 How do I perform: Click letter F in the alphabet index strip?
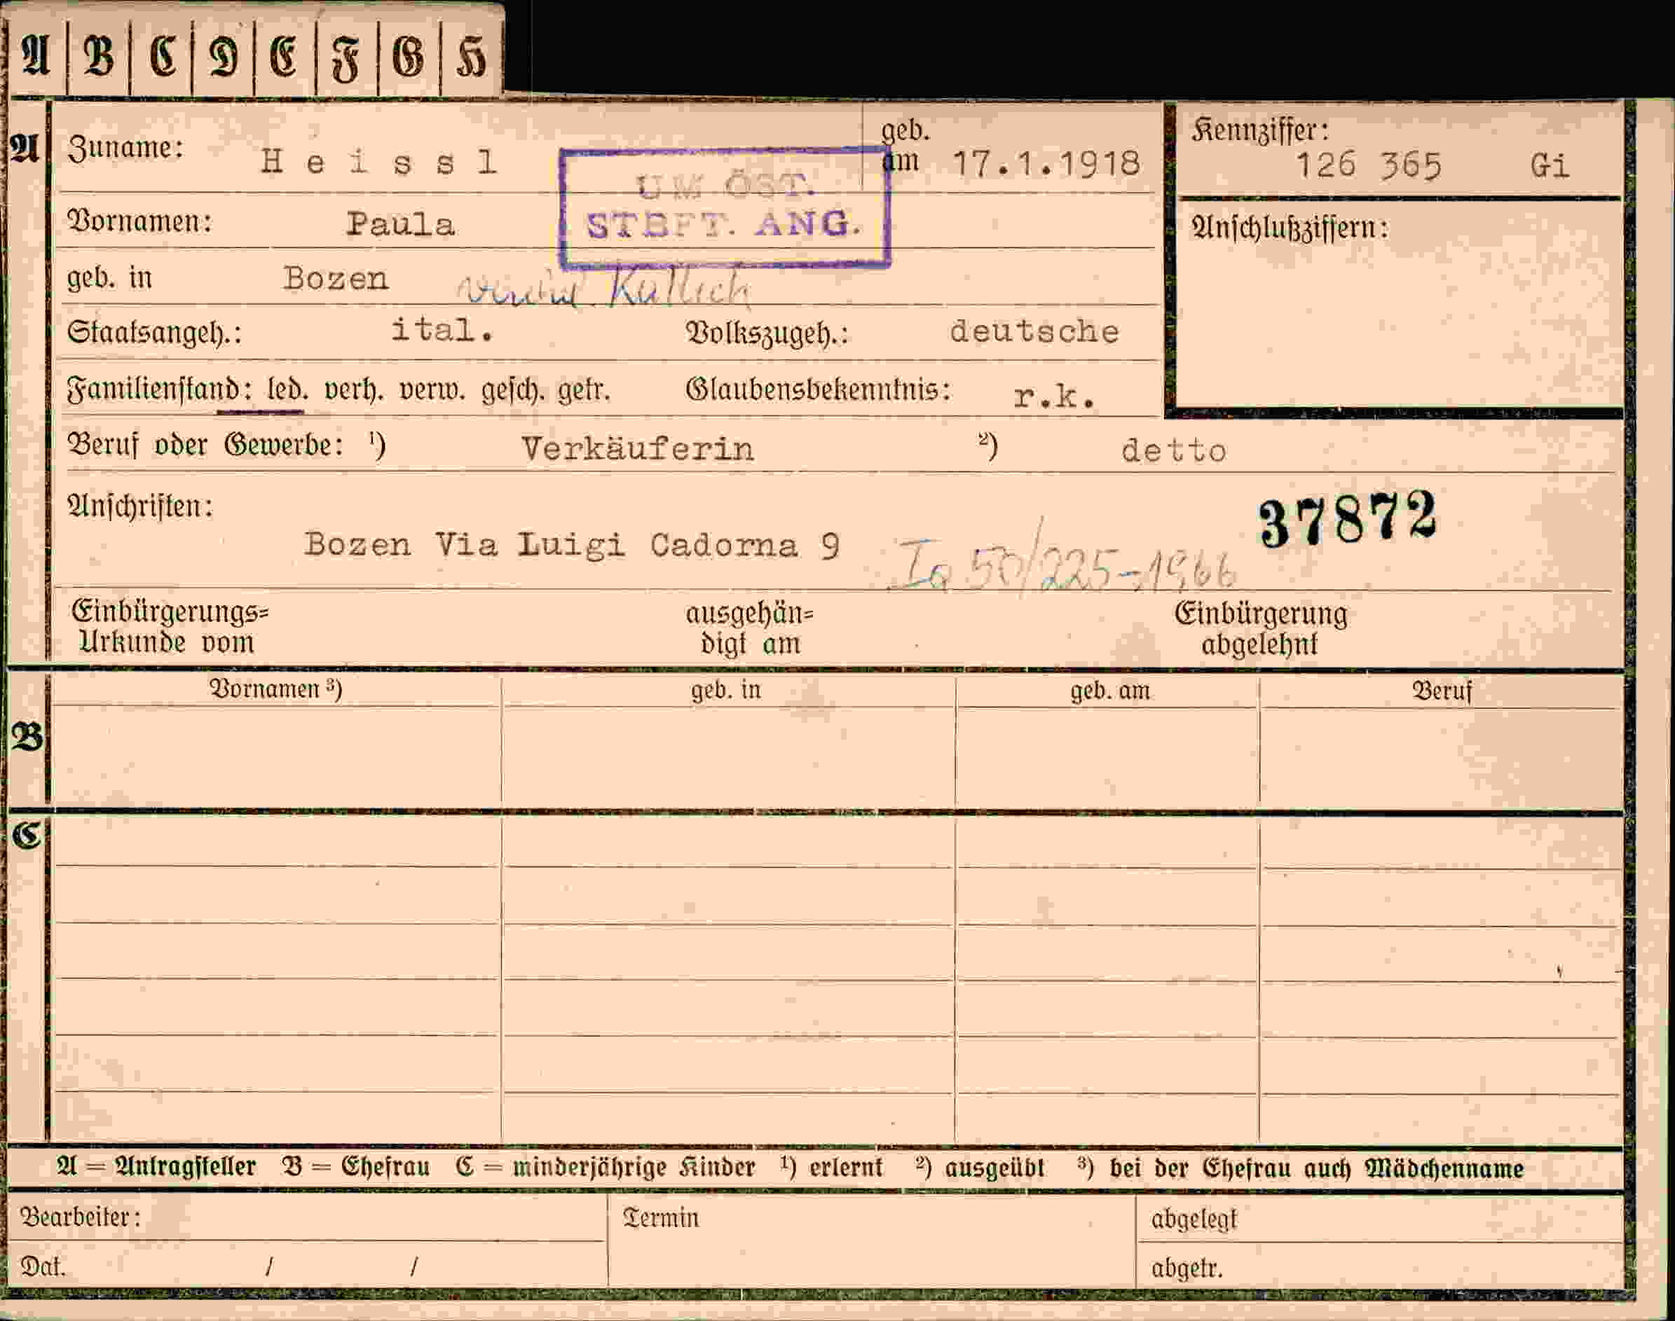pyautogui.click(x=346, y=60)
